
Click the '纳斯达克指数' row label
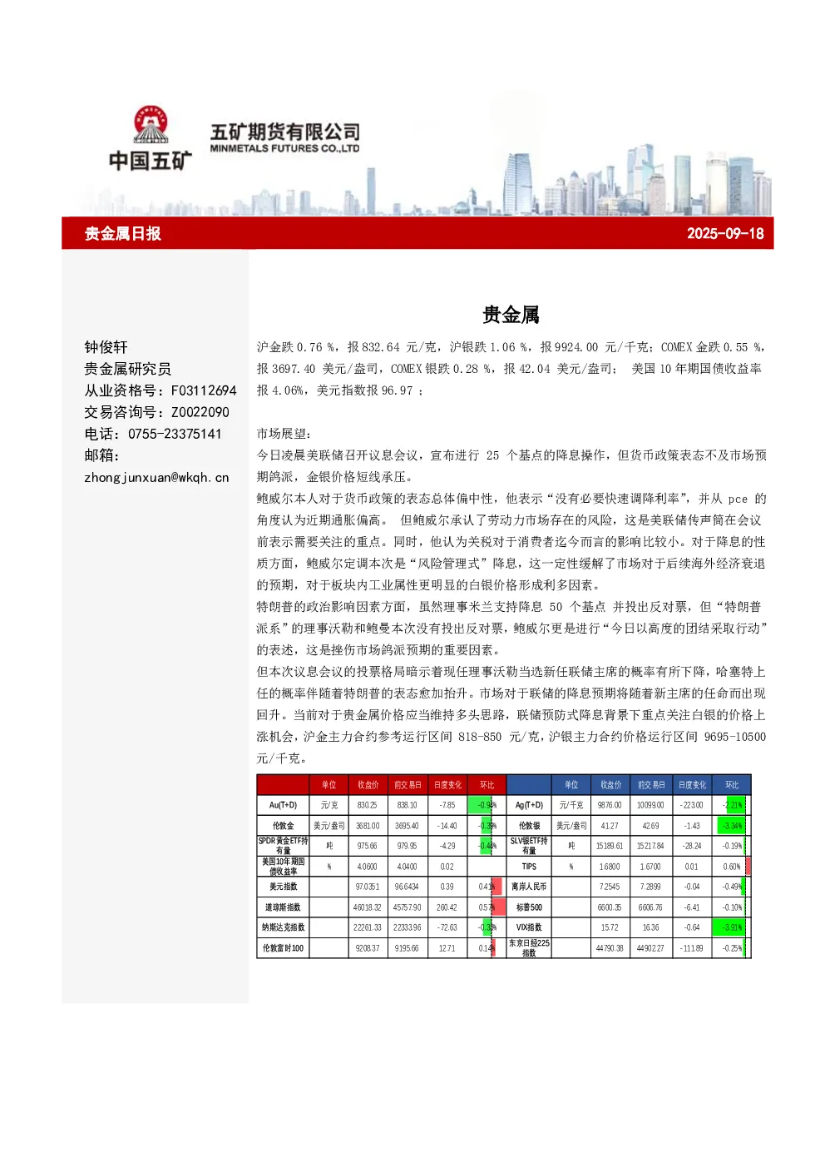coord(283,927)
